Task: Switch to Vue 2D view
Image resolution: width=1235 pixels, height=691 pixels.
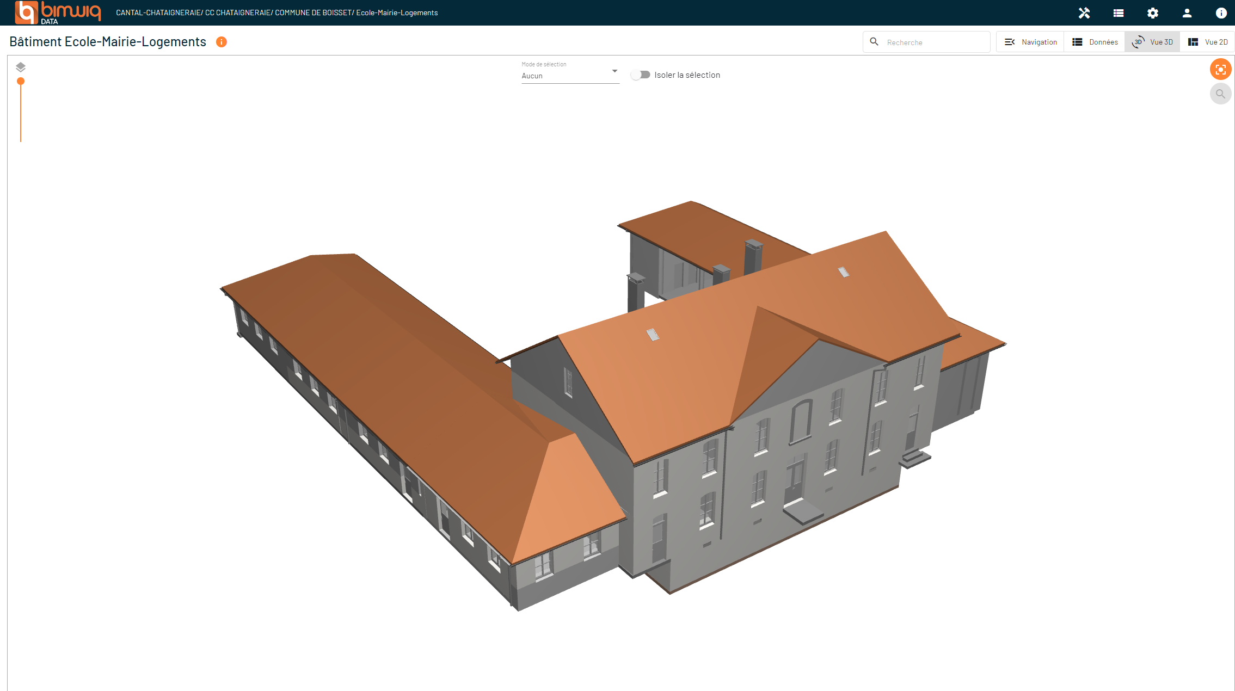Action: tap(1205, 41)
